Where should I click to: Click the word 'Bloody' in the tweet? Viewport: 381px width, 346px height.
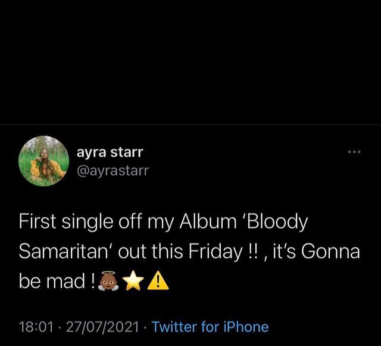pyautogui.click(x=277, y=221)
